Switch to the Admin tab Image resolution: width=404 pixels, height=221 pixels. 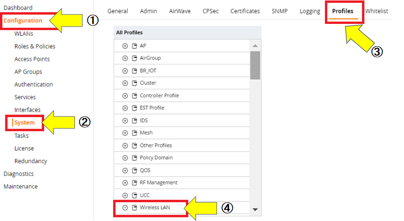pyautogui.click(x=148, y=11)
